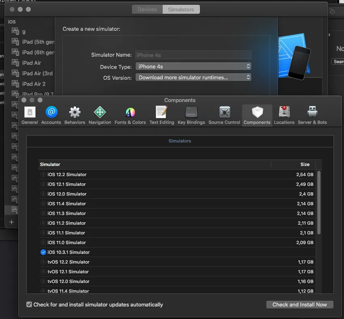Click the simulators list vertical scrollbar
Screen dimensions: 344x319
pos(319,202)
